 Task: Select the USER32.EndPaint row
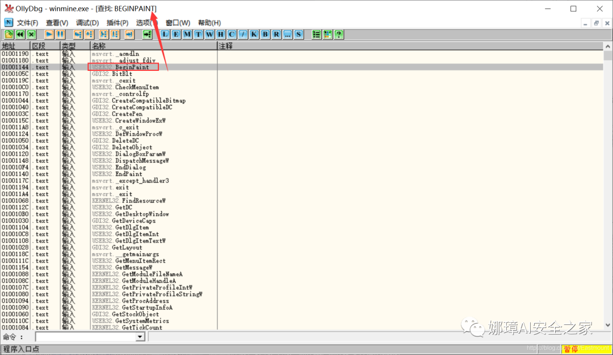(x=302, y=174)
